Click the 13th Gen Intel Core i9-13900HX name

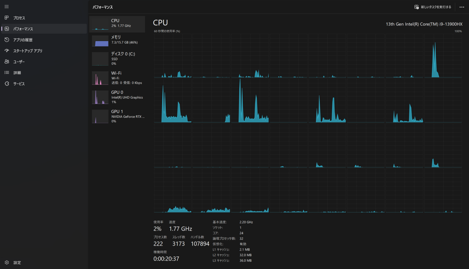click(424, 24)
